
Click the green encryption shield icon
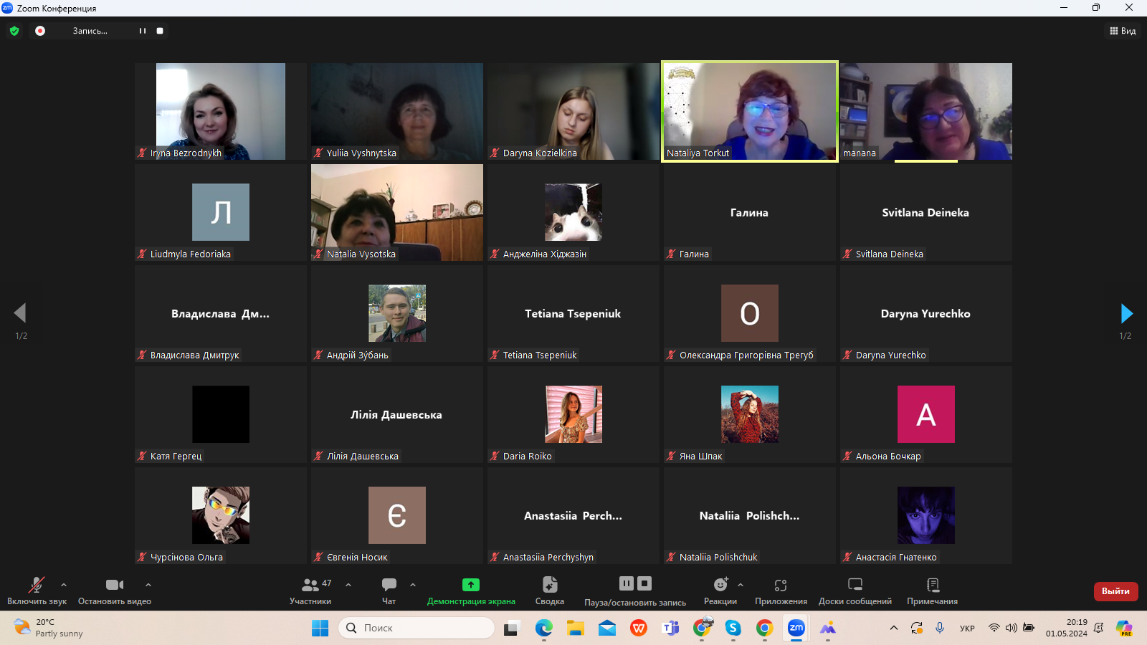coord(14,31)
